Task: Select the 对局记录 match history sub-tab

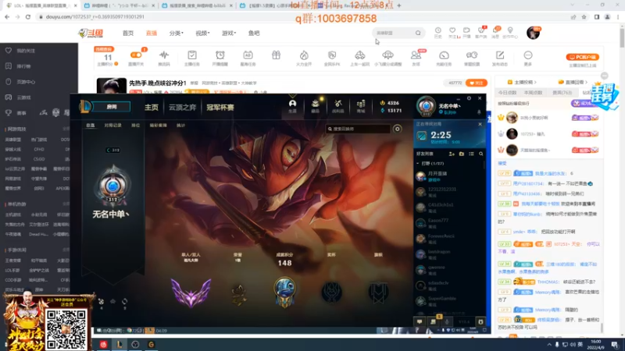Action: coord(112,126)
